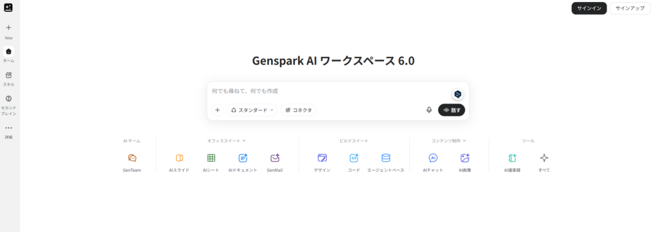The width and height of the screenshot is (656, 232).
Task: Launch AIドキュメント tool
Action: tap(243, 162)
